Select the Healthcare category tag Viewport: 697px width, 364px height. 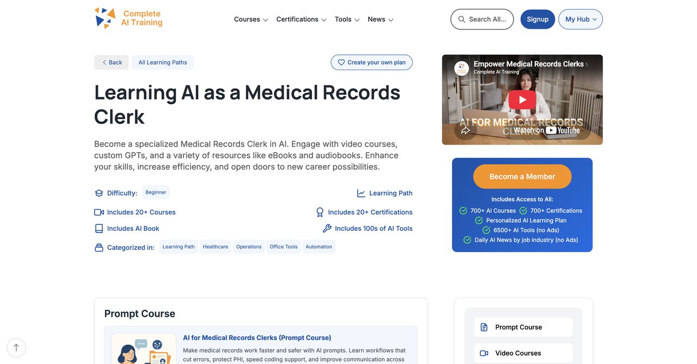[216, 247]
